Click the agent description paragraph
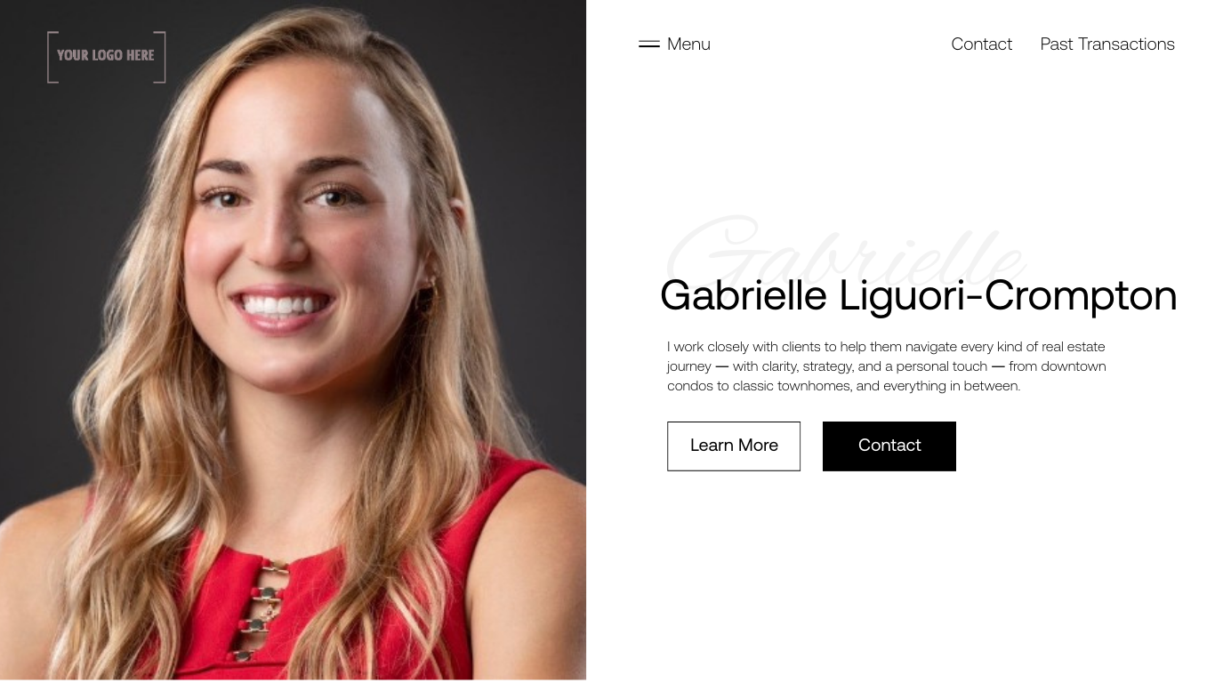Viewport: 1215px width, 683px height. (887, 366)
